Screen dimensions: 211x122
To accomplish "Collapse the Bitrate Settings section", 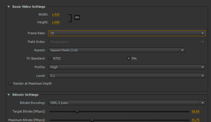I will pyautogui.click(x=9, y=95).
